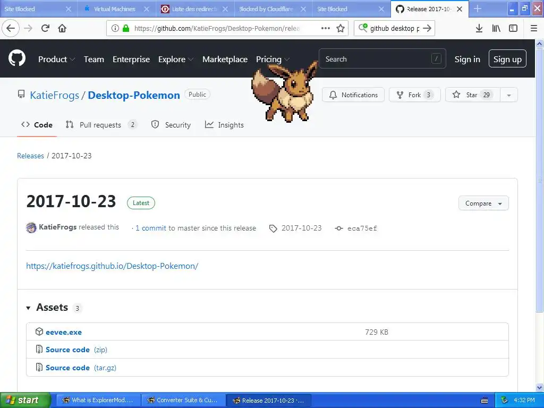Go back with the browser back arrow

point(11,28)
